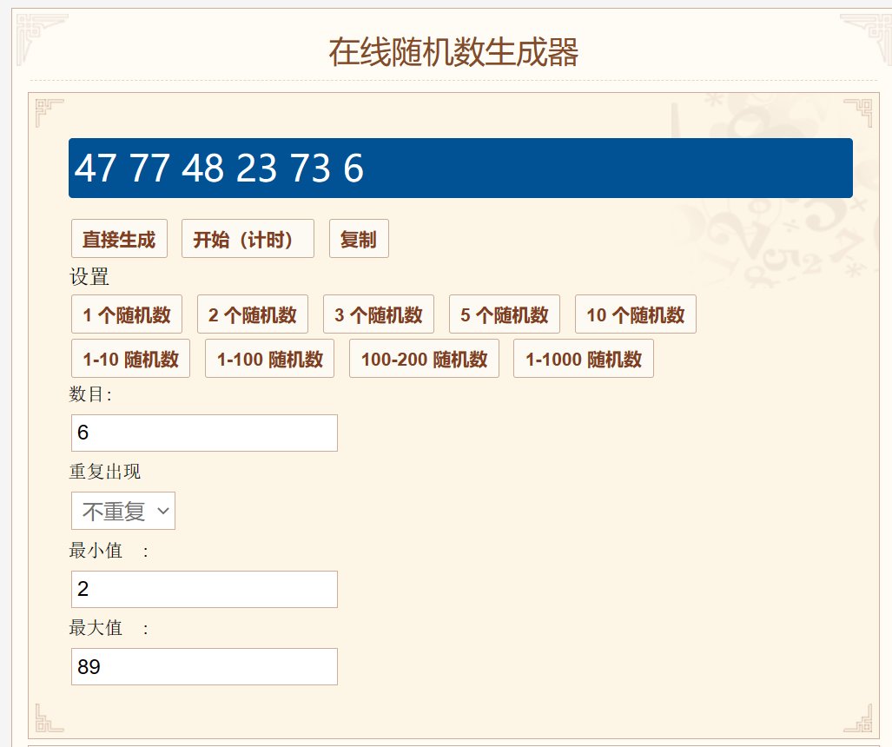The width and height of the screenshot is (892, 747).
Task: Set the range with 1-1000 随机数
Action: (584, 359)
